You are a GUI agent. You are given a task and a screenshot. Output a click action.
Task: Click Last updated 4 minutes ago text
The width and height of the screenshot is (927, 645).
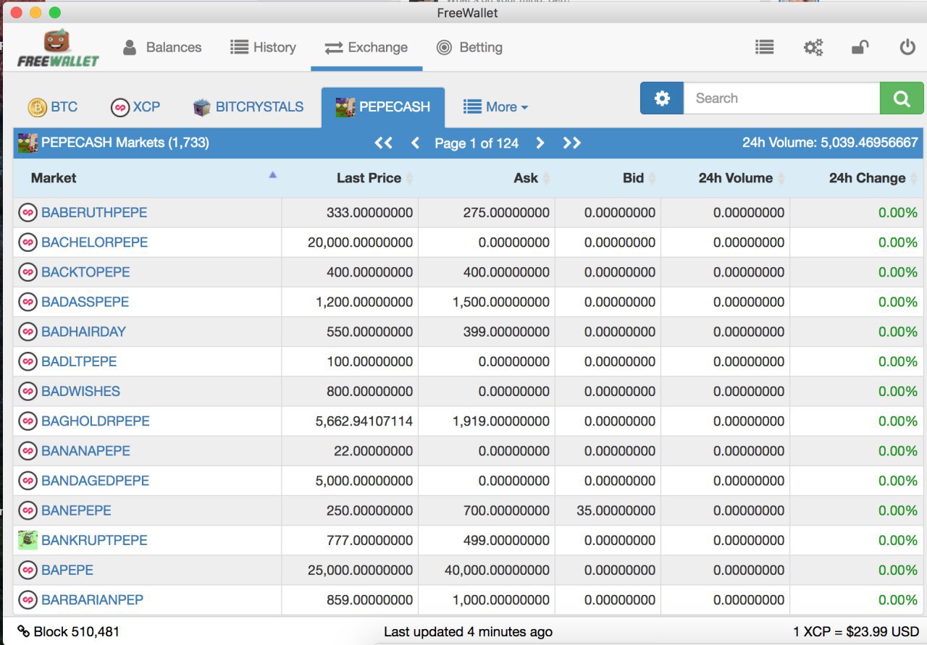click(x=468, y=631)
